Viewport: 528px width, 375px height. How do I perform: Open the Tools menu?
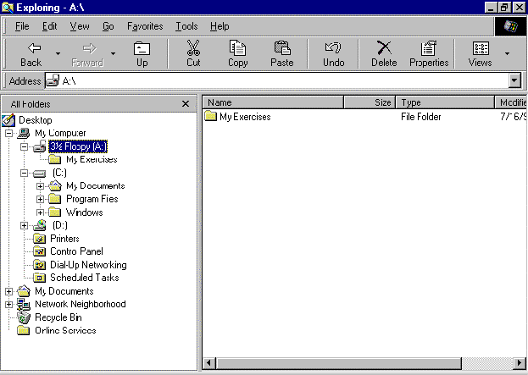tap(186, 26)
